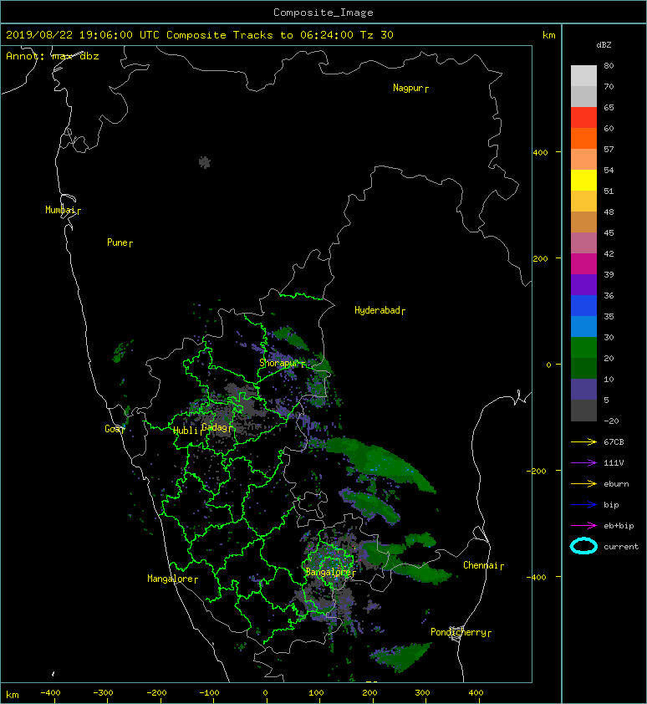Click the 60 dBZ orange color swatch

(583, 138)
